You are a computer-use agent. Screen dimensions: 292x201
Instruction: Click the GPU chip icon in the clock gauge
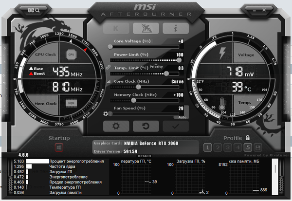click(x=71, y=55)
